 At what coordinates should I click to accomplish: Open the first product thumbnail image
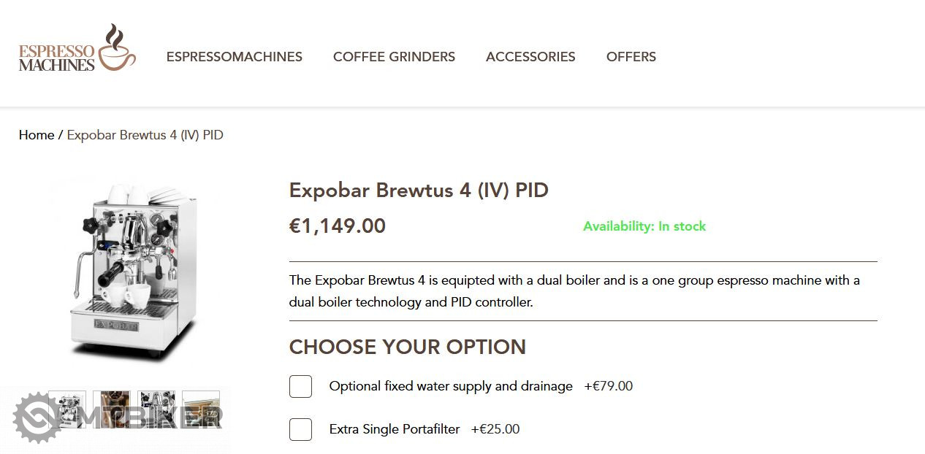[x=67, y=409]
